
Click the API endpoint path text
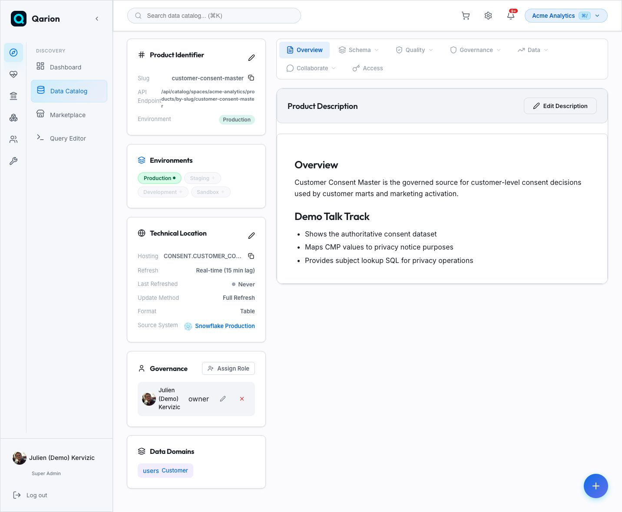pos(208,99)
